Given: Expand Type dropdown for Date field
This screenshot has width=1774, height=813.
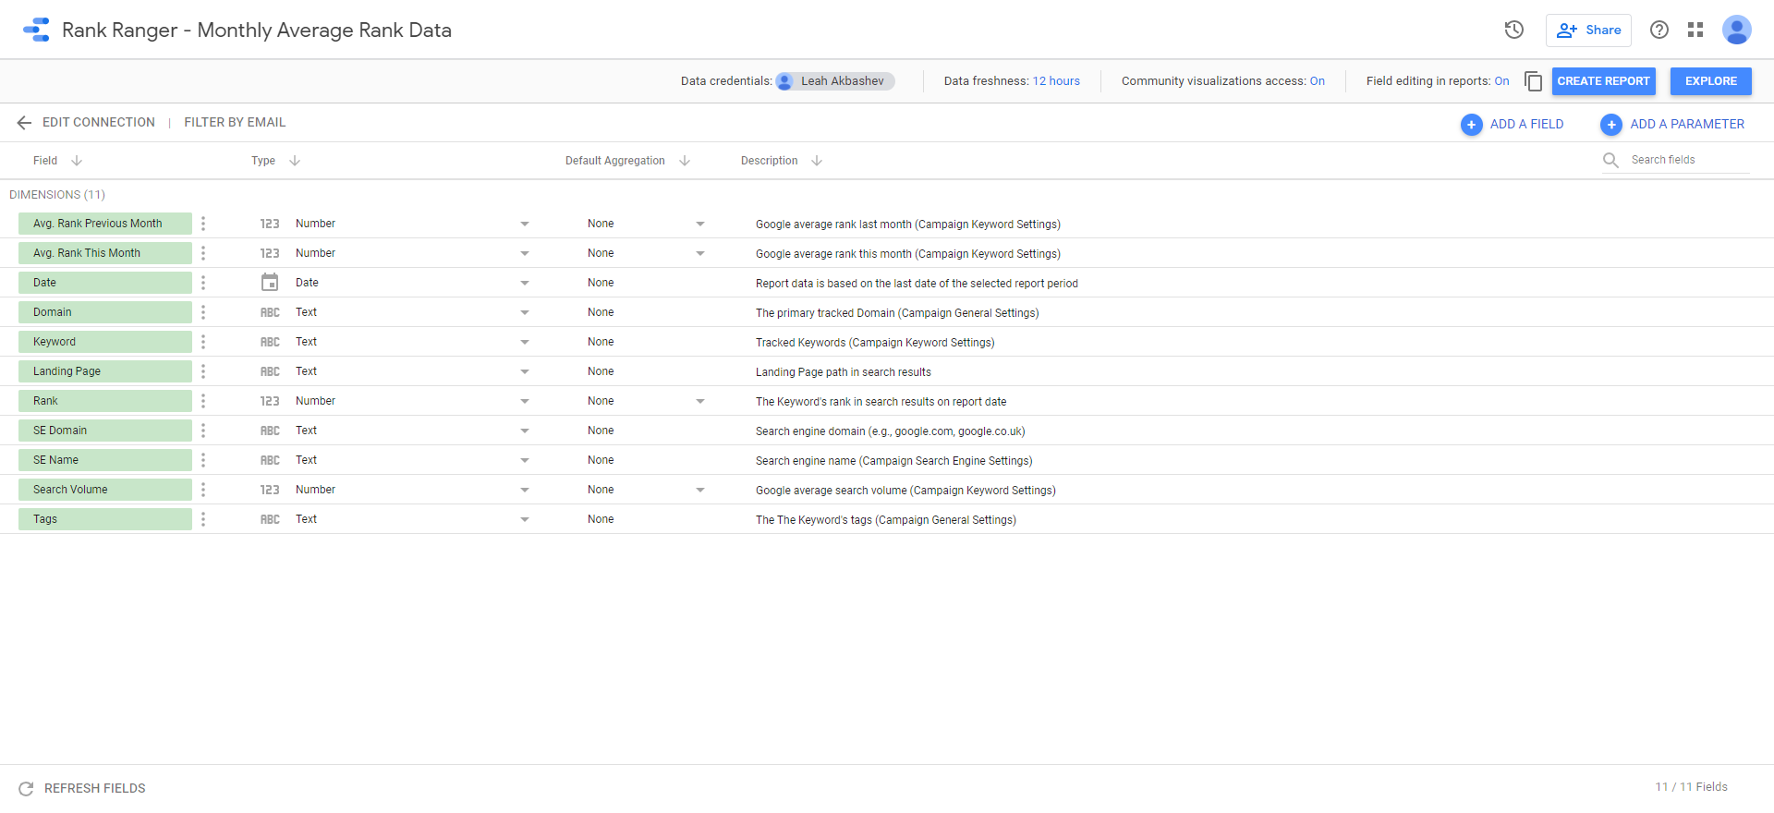Looking at the screenshot, I should pyautogui.click(x=524, y=283).
